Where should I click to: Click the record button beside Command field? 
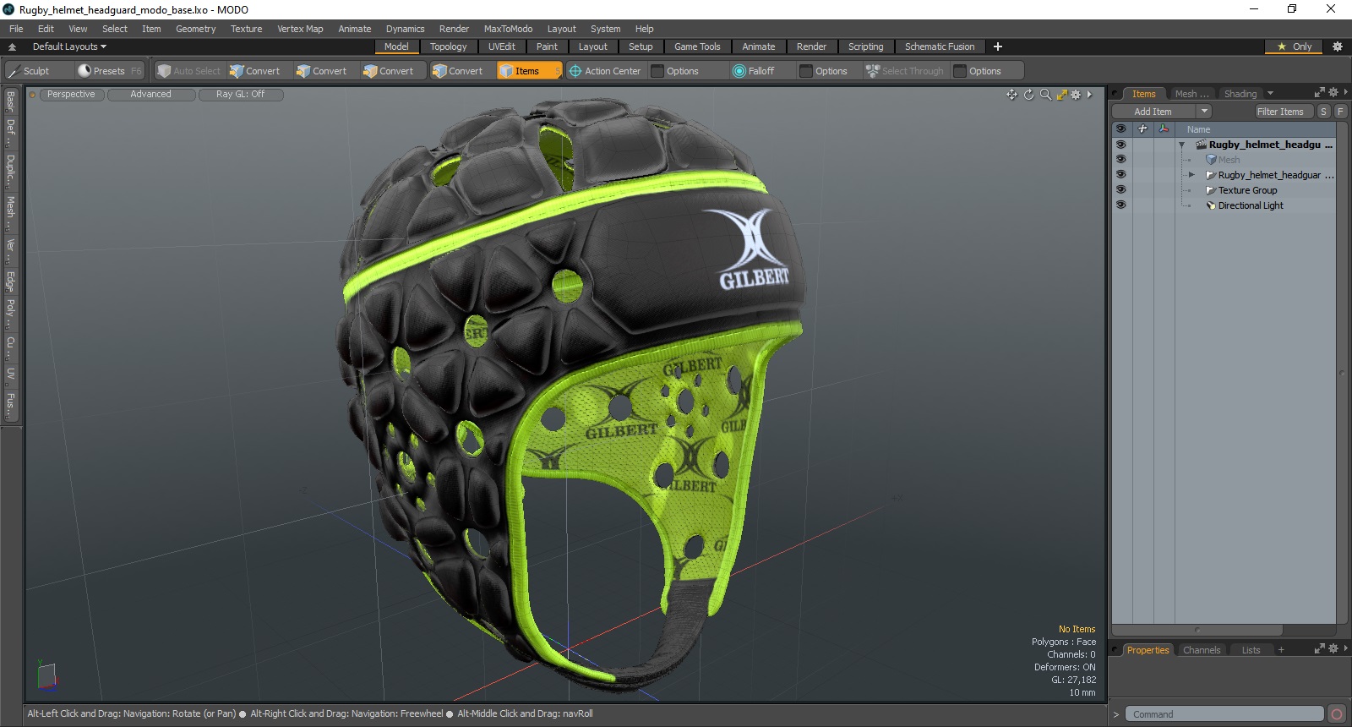(1336, 714)
